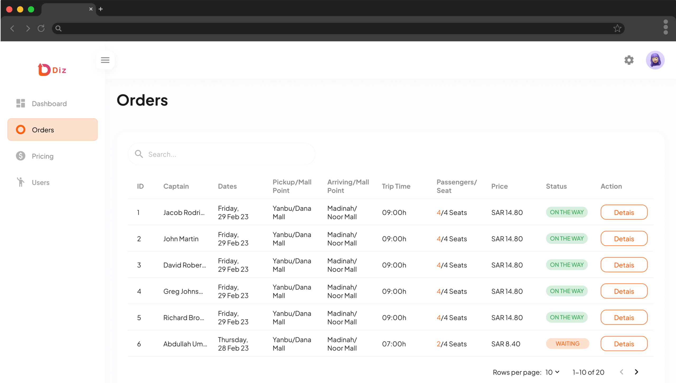Click the WAITING status badge for Abdullah's order
Image resolution: width=676 pixels, height=383 pixels.
[567, 343]
